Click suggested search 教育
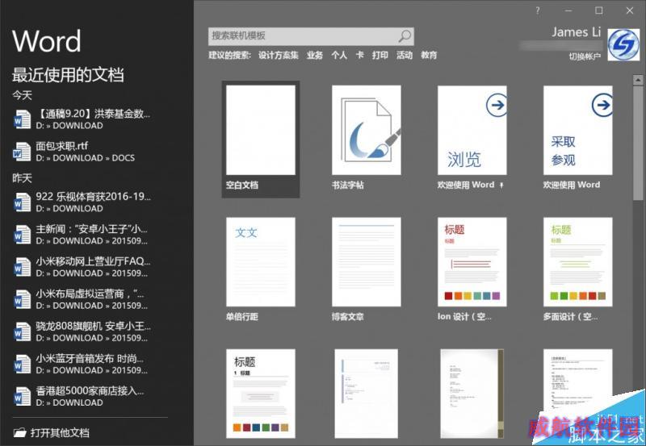 pyautogui.click(x=429, y=55)
